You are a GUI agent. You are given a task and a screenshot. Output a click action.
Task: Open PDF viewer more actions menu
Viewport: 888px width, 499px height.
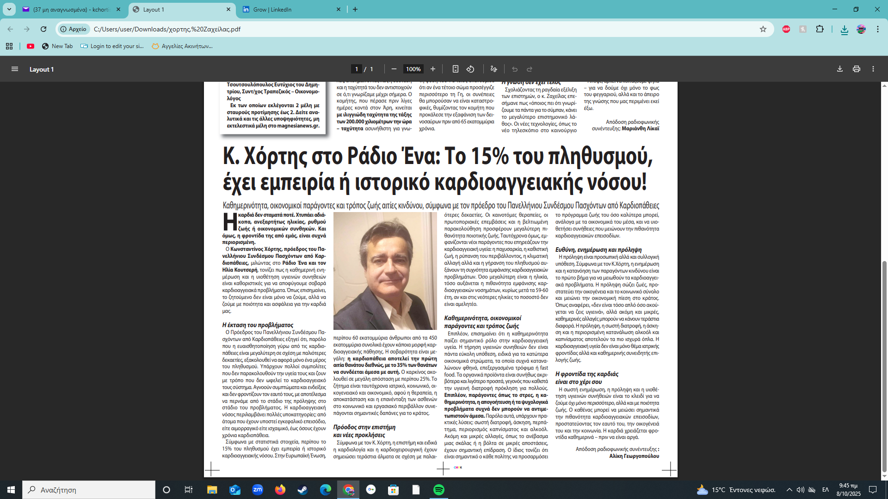pos(873,69)
